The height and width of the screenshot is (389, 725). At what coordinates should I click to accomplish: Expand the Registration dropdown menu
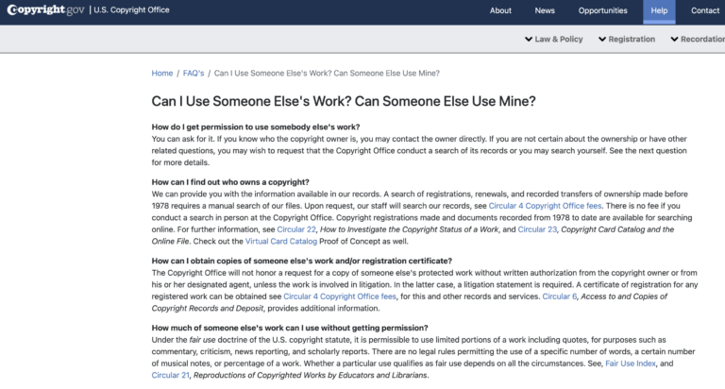click(x=626, y=40)
